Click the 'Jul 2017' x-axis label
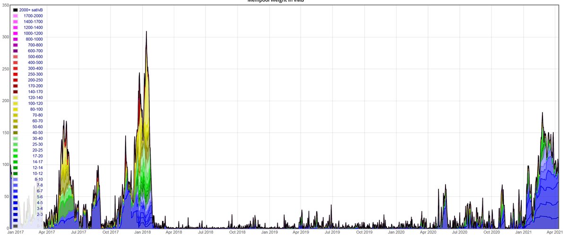 click(x=78, y=232)
